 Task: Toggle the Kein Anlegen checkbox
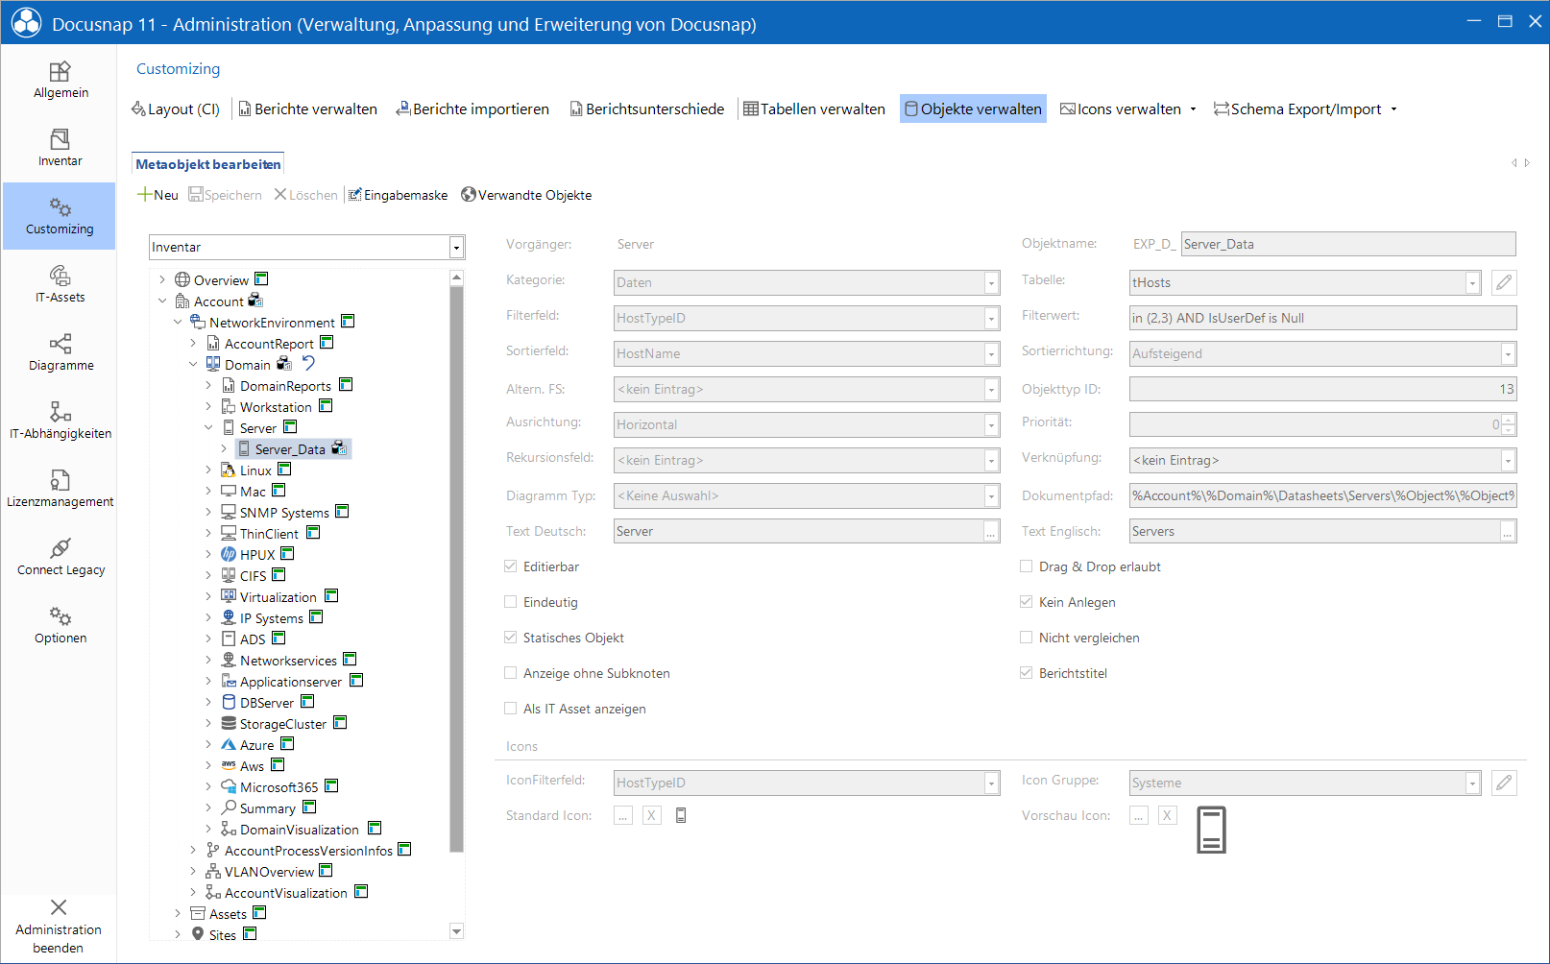[1027, 602]
